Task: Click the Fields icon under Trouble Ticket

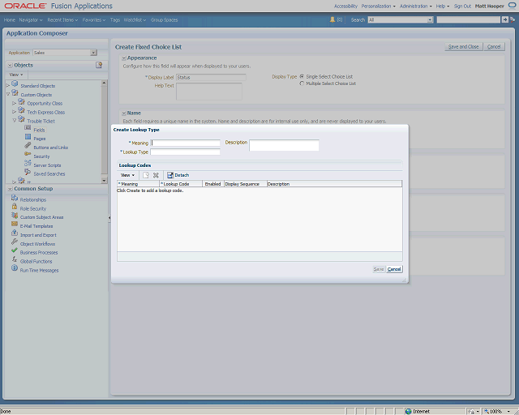Action: coord(28,128)
